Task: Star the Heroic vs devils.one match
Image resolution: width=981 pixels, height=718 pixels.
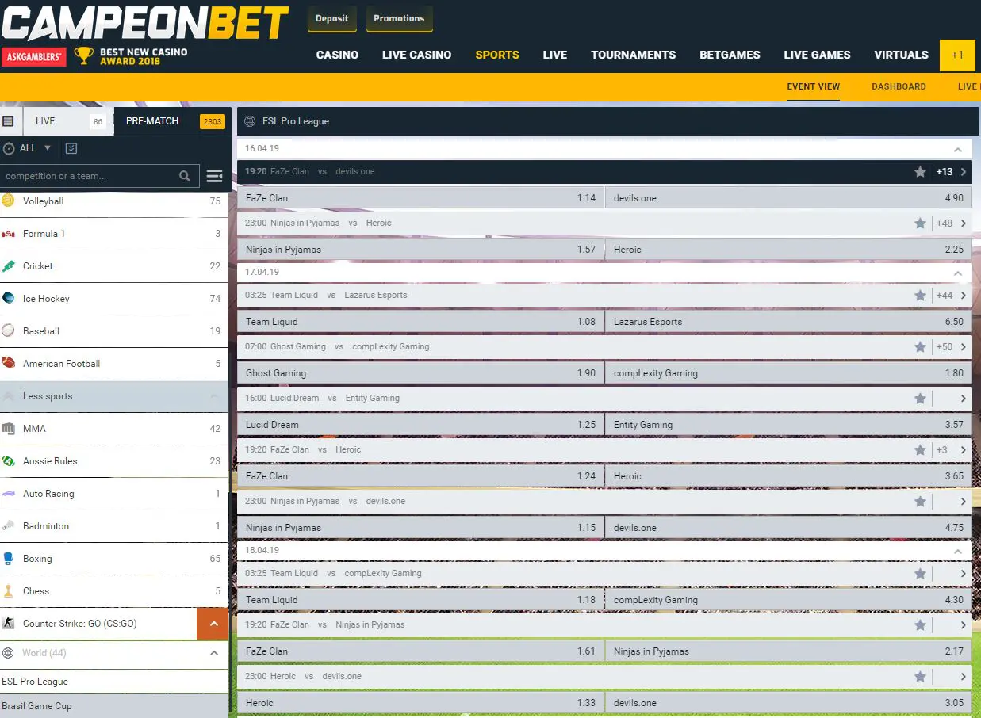Action: tap(920, 677)
